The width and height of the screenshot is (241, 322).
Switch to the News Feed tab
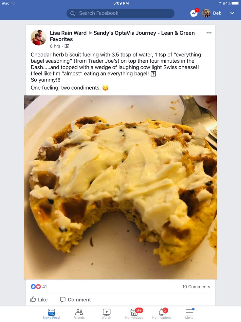51,314
